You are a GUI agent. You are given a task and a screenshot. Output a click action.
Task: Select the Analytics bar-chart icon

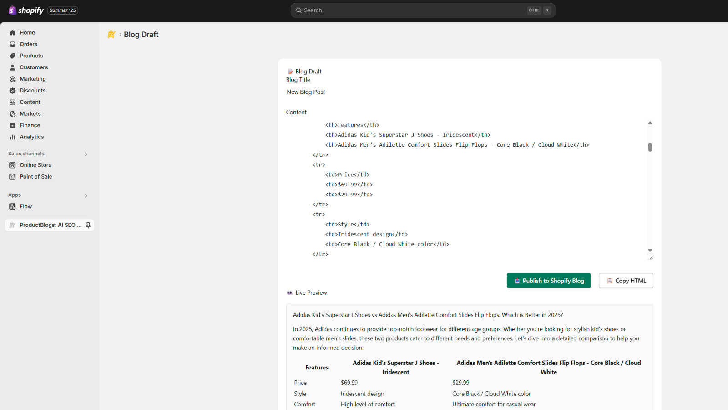[13, 137]
